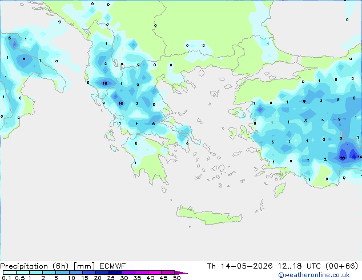Click the '20' precipitation value in southern Turkey
Screen dimensions: 362x280
tap(343, 158)
